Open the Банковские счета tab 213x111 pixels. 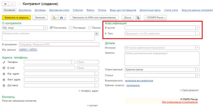point(59,10)
